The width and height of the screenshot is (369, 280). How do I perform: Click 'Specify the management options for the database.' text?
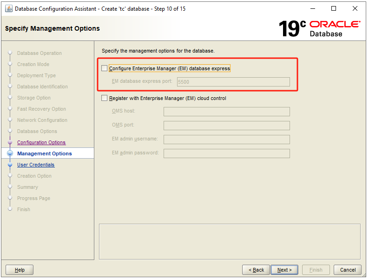[158, 51]
